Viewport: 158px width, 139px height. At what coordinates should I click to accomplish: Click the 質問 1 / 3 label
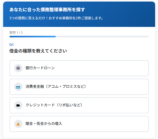coord(16,33)
